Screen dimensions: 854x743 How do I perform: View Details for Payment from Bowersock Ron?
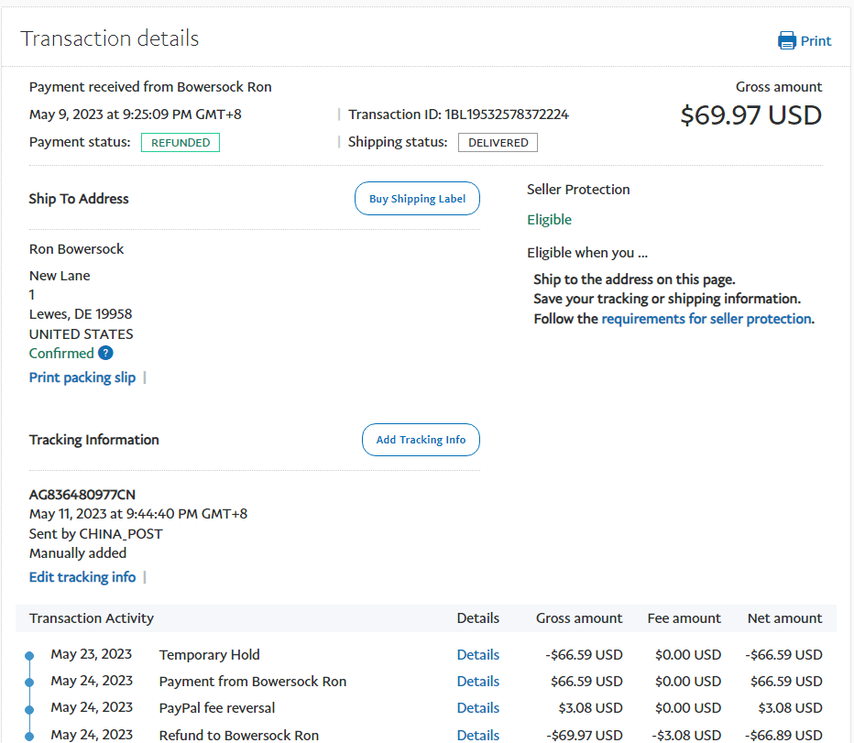[477, 682]
